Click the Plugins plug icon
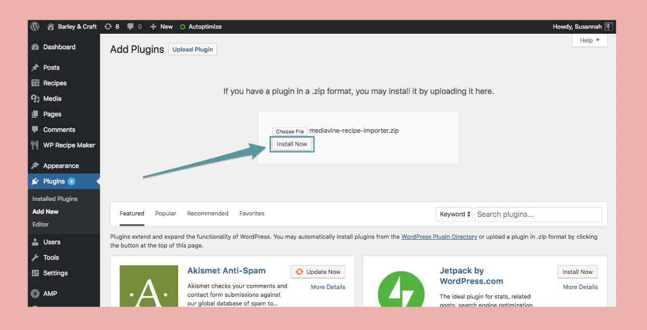The height and width of the screenshot is (330, 647). 35,182
